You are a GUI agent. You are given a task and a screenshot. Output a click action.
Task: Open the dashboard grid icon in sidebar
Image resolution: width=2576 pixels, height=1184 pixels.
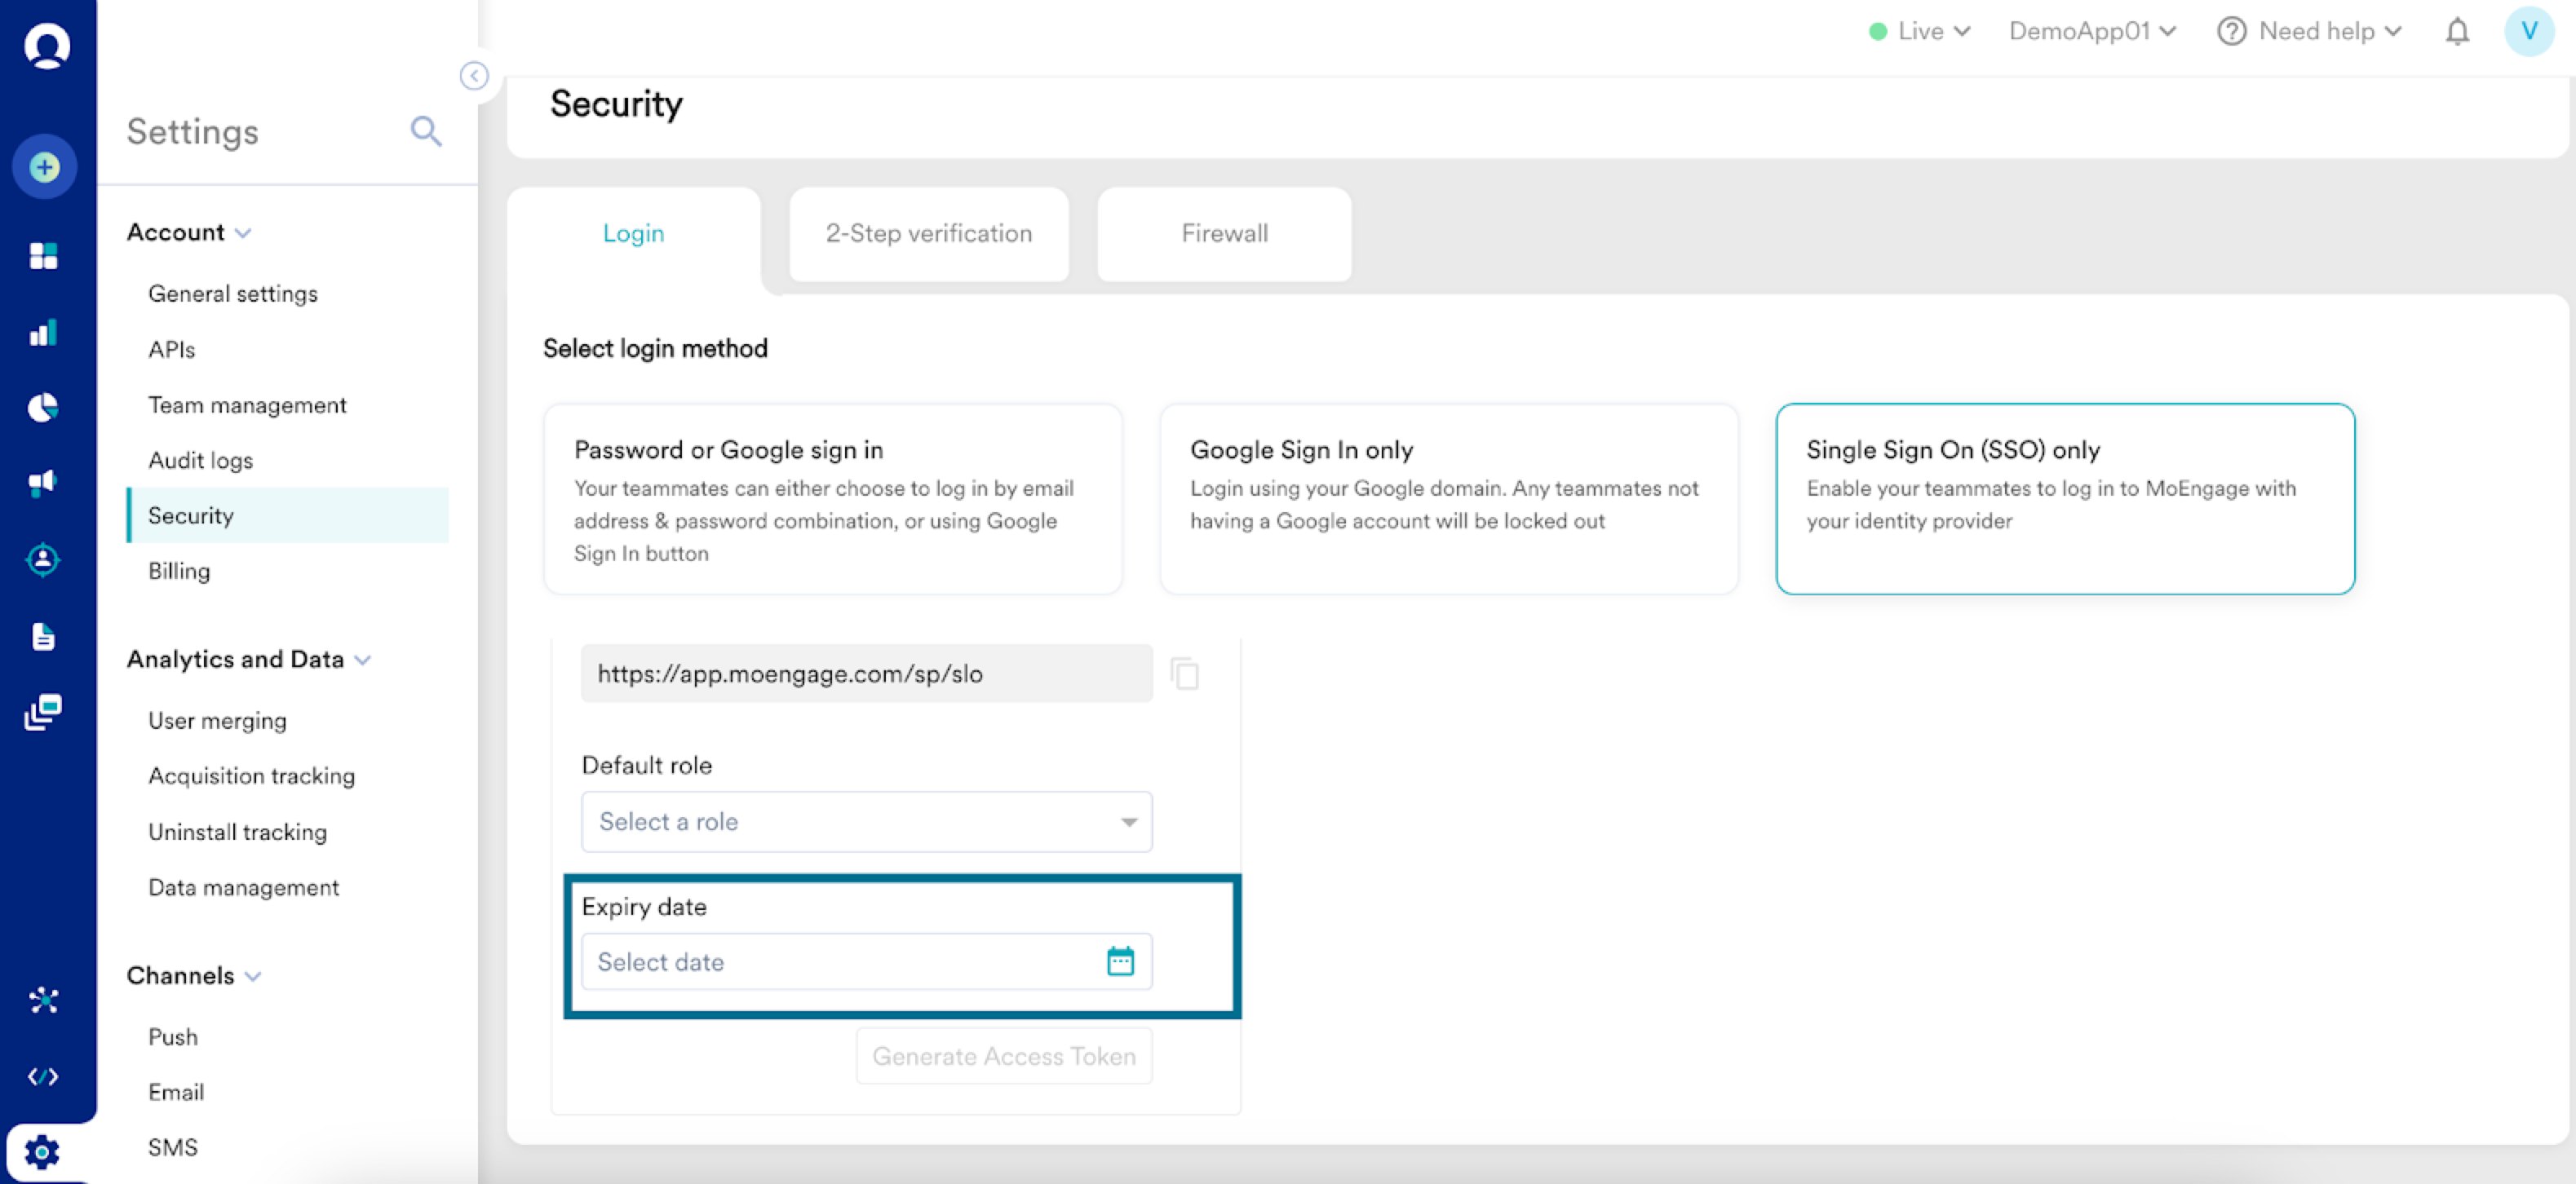click(44, 256)
